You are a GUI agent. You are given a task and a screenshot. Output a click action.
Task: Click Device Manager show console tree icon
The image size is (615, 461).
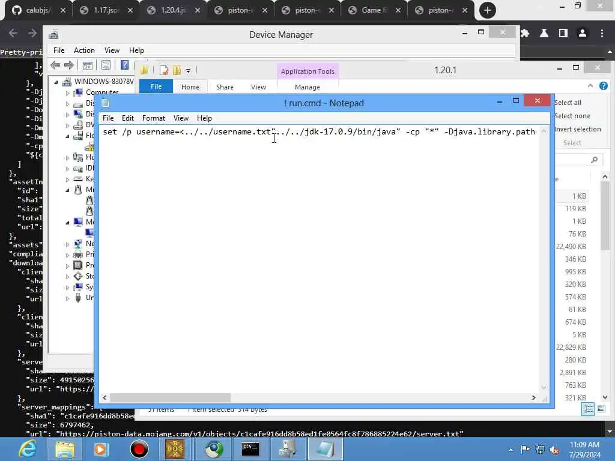87,65
